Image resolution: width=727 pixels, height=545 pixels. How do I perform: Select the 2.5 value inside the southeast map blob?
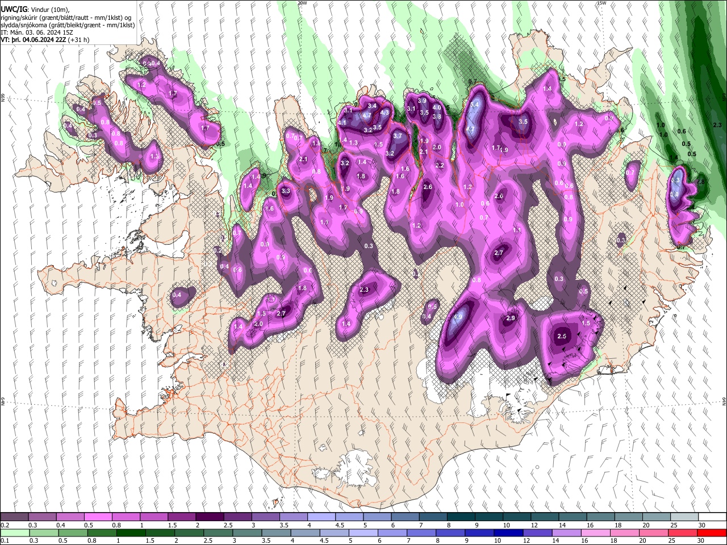tap(562, 336)
